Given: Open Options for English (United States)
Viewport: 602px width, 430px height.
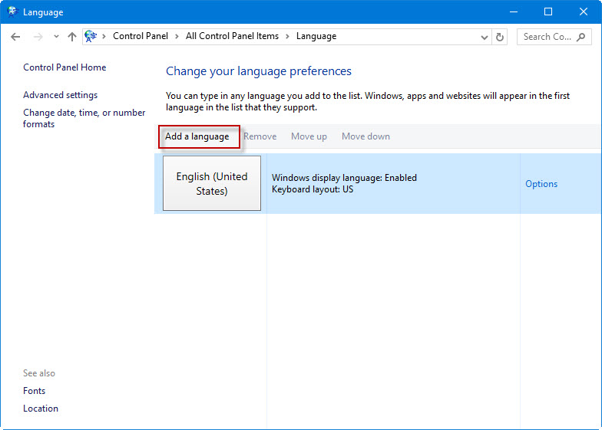Looking at the screenshot, I should click(541, 184).
